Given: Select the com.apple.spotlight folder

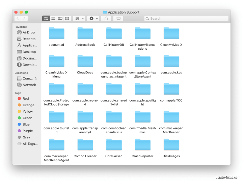Looking at the screenshot, I should click(x=142, y=89).
